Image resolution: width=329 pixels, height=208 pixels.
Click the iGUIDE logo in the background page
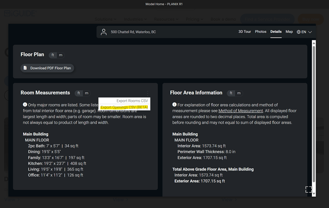20,13
